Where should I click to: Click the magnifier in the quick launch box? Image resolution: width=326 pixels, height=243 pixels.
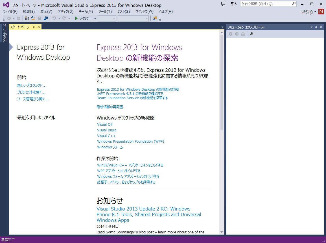(294, 4)
